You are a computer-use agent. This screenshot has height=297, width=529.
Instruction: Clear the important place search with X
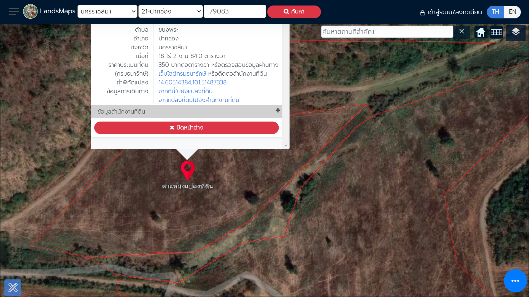click(462, 31)
